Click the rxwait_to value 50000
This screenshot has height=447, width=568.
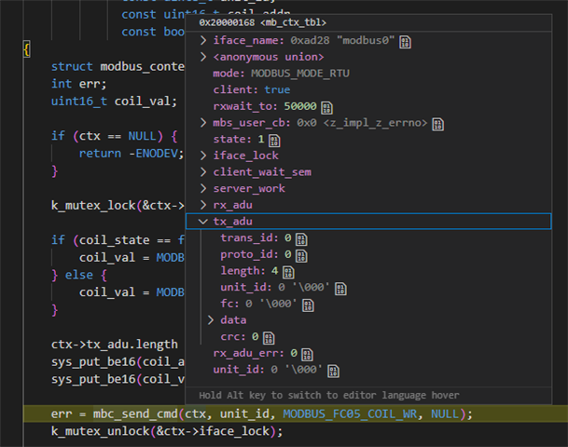[300, 106]
